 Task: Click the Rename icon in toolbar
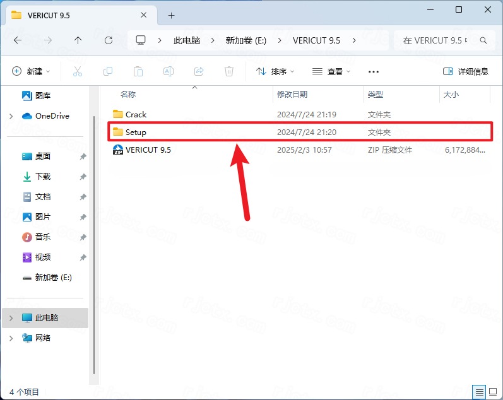tap(169, 71)
